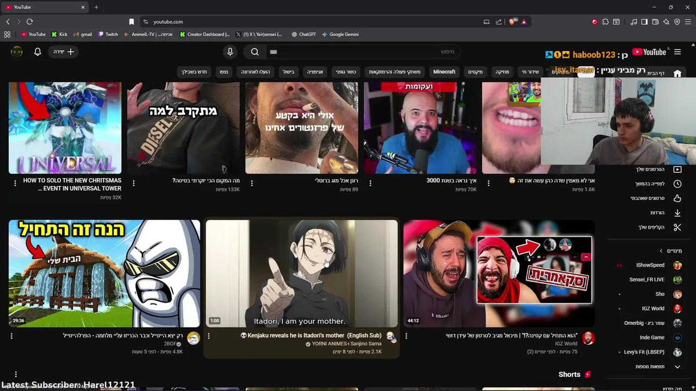This screenshot has width=696, height=391.
Task: Open a new browser tab
Action: [x=96, y=7]
